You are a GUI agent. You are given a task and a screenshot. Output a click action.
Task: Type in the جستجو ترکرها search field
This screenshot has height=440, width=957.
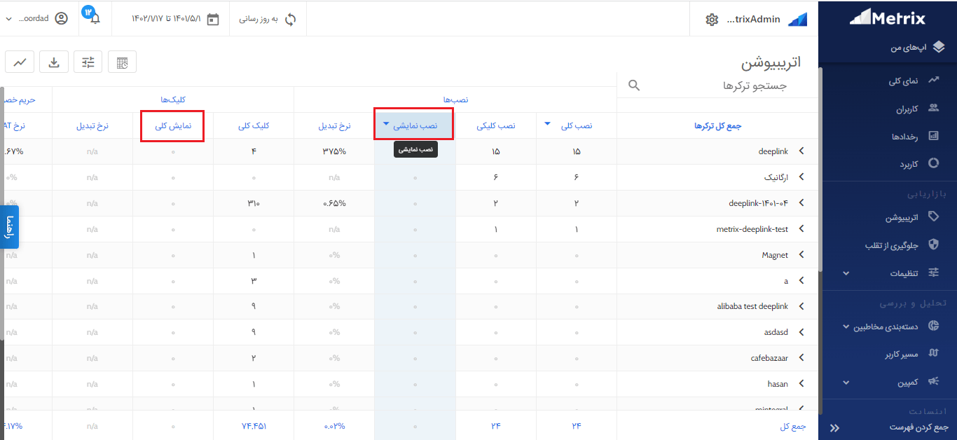pos(722,85)
